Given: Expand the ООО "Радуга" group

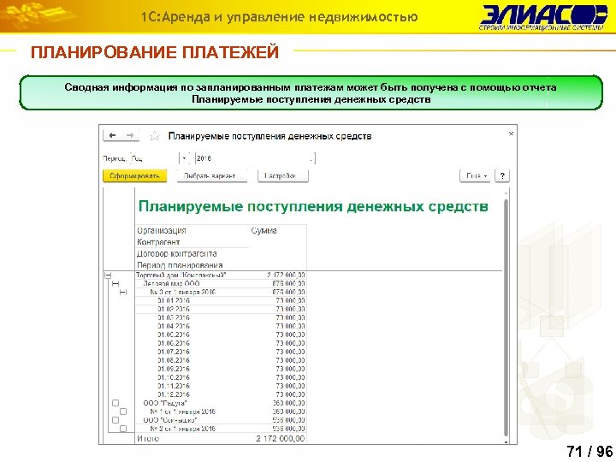Looking at the screenshot, I should click(115, 403).
